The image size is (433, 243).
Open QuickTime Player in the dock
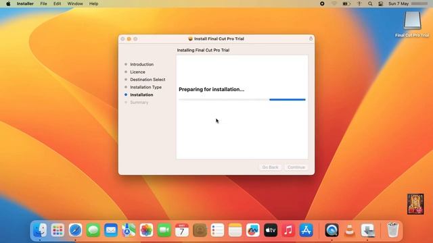point(332,230)
